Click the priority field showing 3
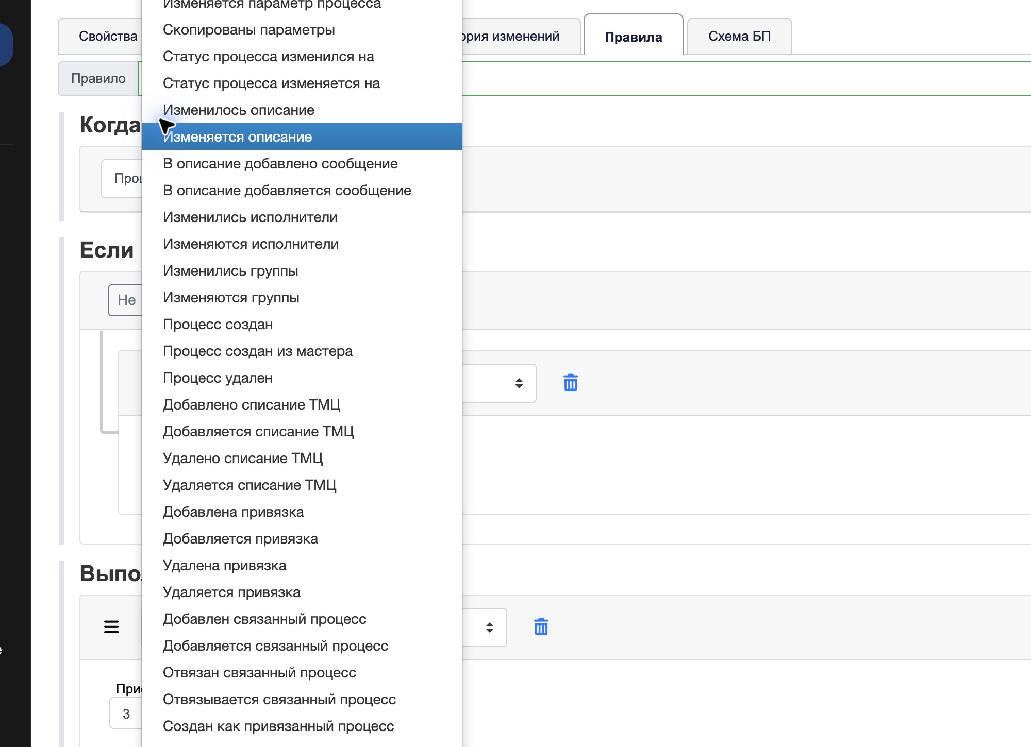The width and height of the screenshot is (1031, 747). point(126,714)
